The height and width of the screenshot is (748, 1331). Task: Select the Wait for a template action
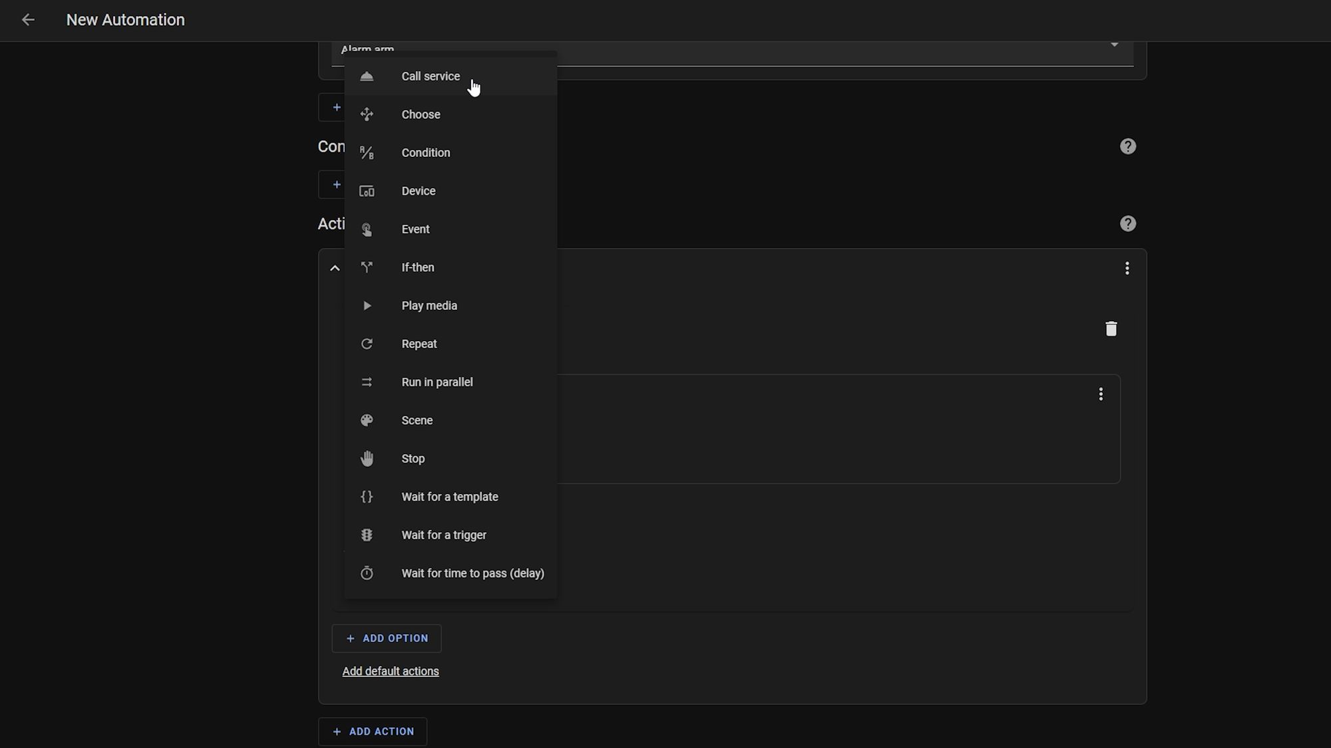450,496
